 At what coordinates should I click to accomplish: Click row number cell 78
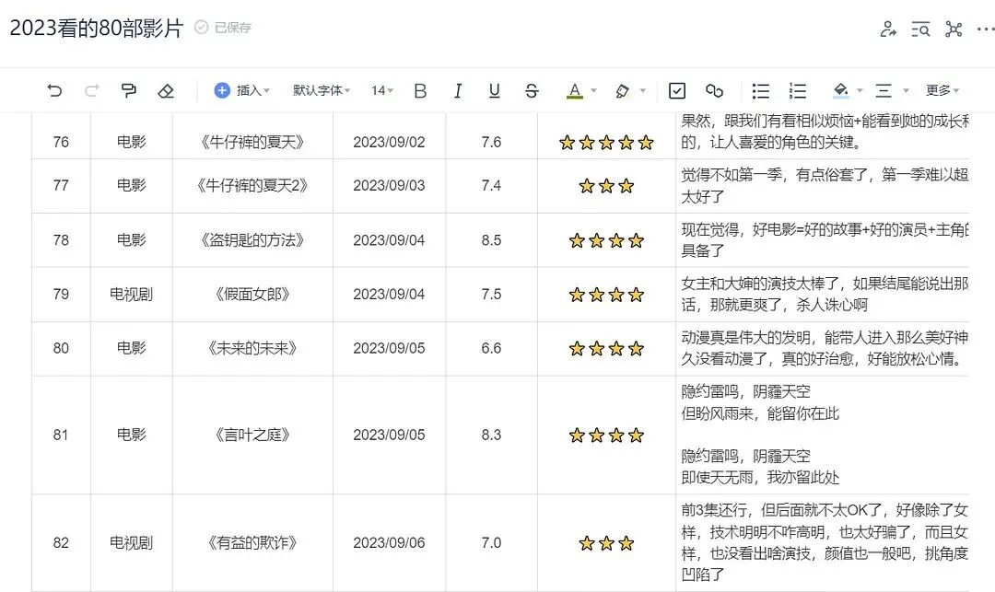[61, 240]
